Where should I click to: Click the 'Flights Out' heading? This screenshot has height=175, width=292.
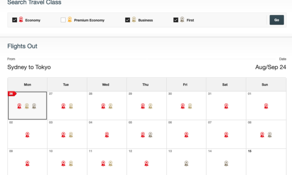tap(22, 46)
